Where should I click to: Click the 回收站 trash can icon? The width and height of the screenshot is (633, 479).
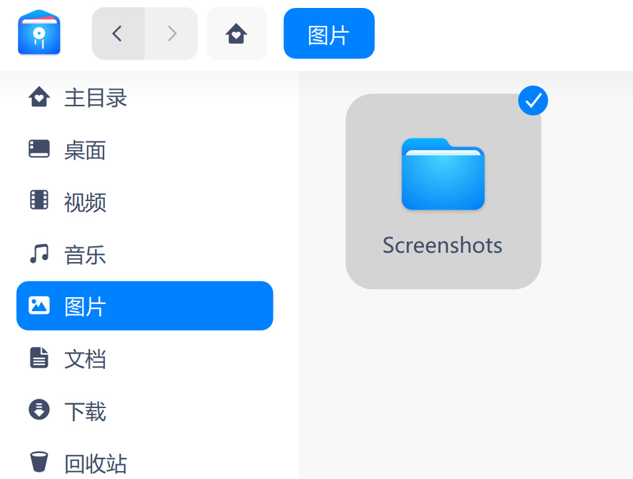click(39, 462)
